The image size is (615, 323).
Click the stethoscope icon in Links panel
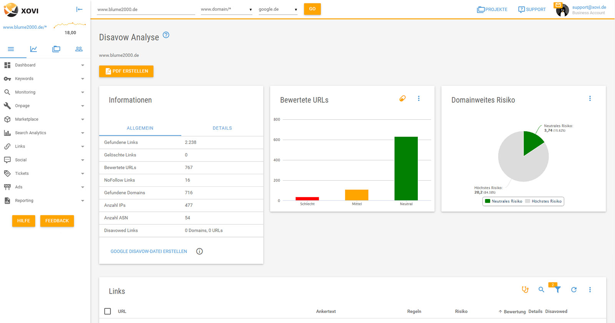click(x=525, y=290)
